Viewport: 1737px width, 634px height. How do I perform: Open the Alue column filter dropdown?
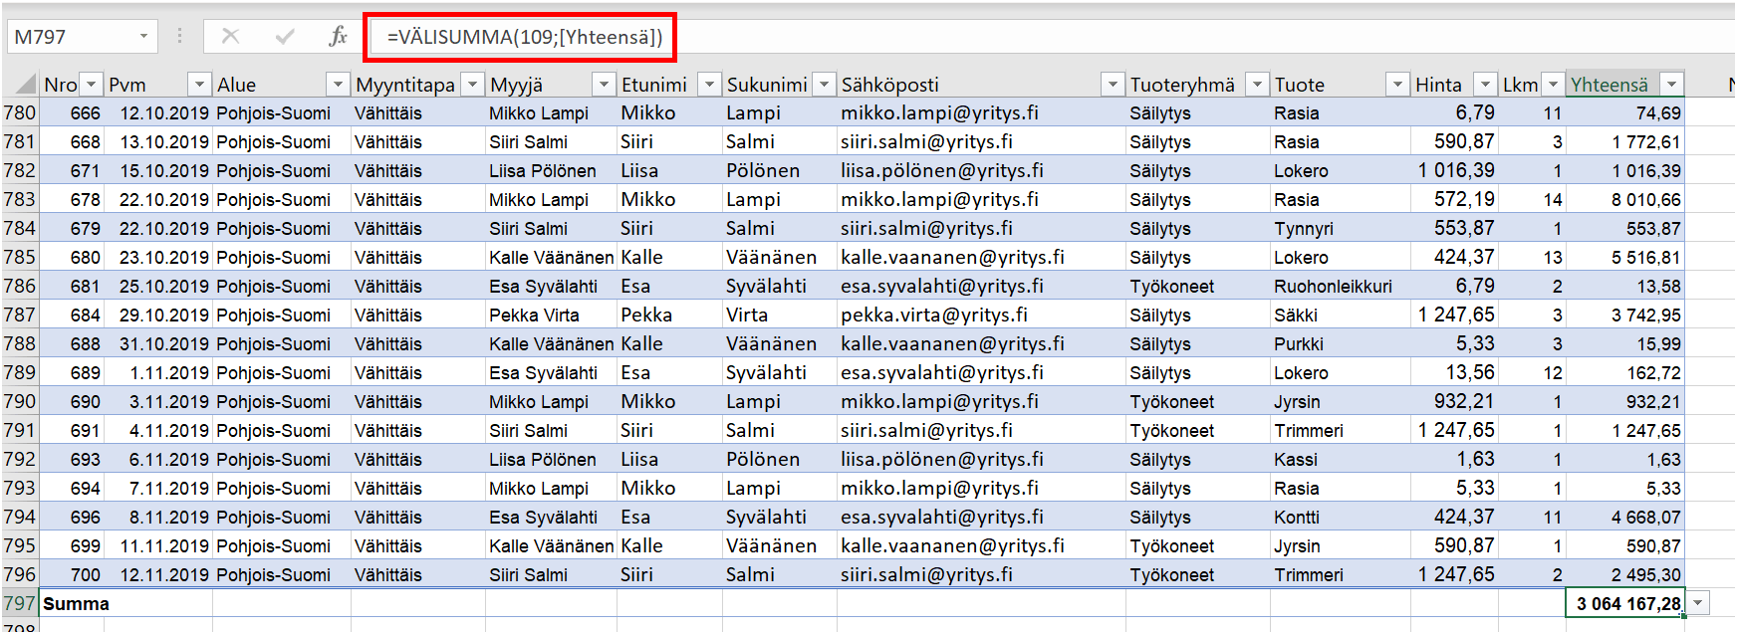point(339,85)
